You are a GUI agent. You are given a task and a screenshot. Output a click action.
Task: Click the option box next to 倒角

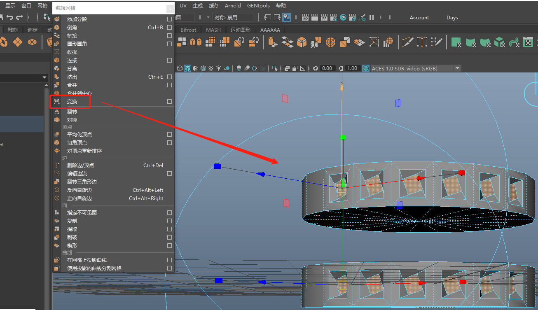point(169,28)
